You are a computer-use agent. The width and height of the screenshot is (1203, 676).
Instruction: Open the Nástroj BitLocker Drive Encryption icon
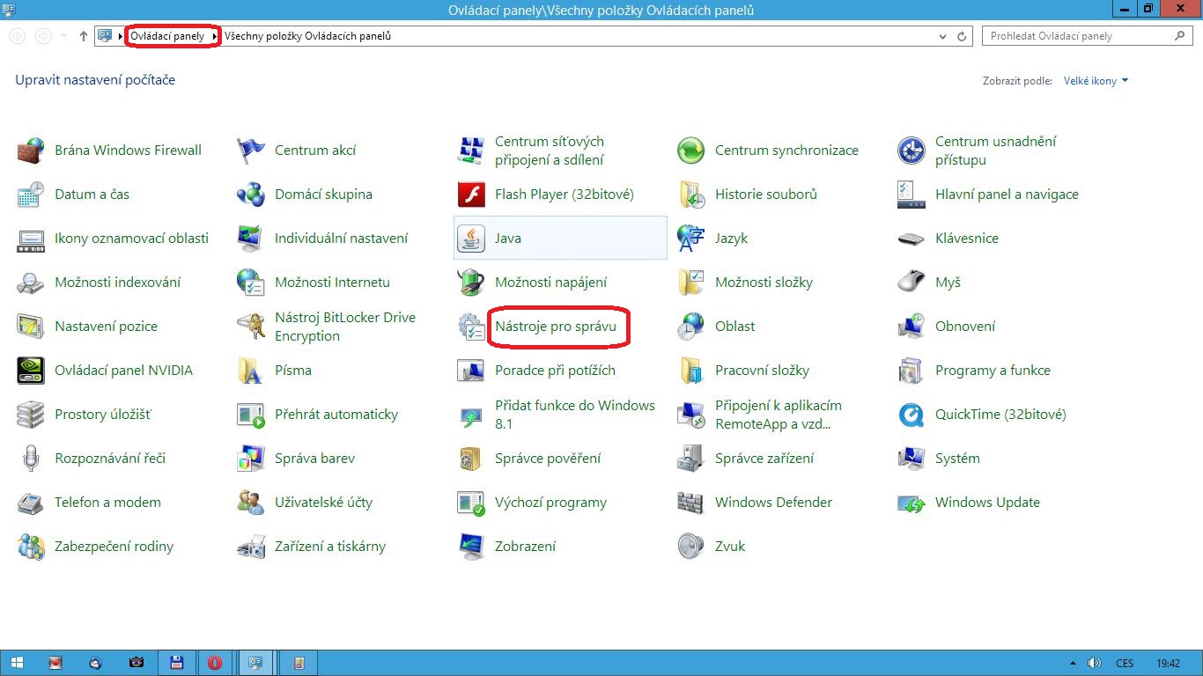point(251,327)
